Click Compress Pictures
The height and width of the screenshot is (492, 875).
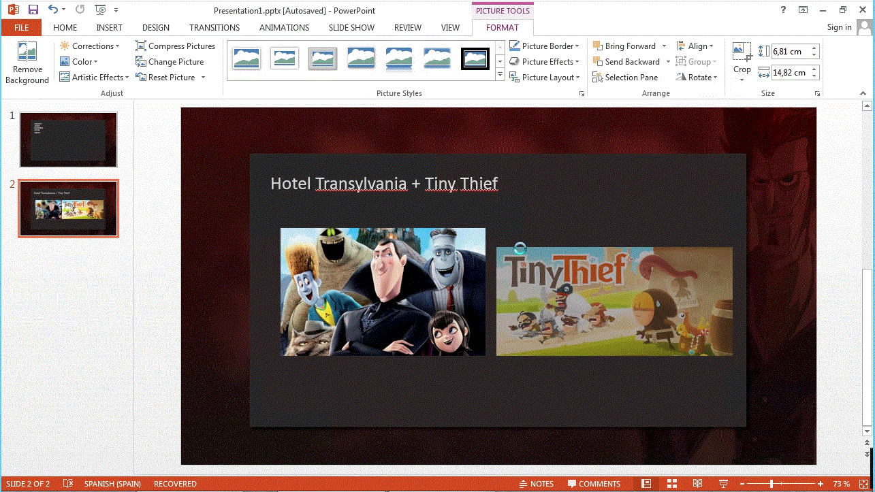pos(175,46)
